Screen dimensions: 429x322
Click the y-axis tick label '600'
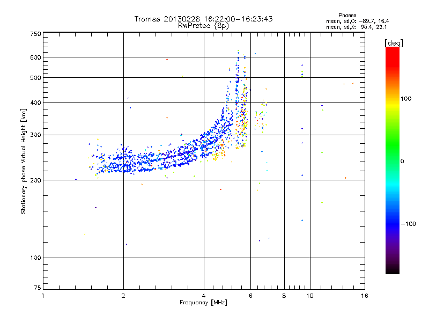coord(36,57)
